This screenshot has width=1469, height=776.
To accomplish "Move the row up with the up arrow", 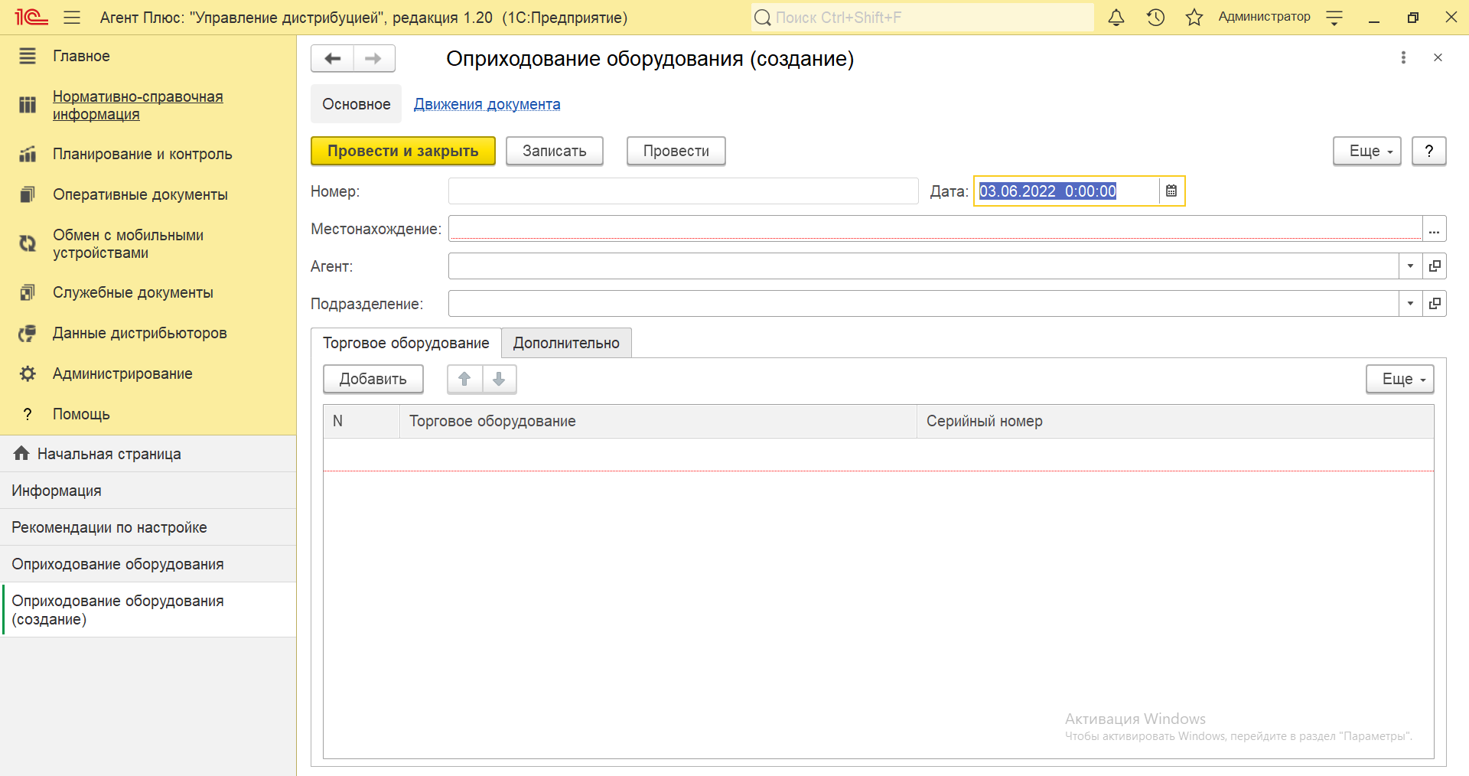I will (x=464, y=379).
